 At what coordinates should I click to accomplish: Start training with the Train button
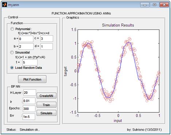point(46,105)
